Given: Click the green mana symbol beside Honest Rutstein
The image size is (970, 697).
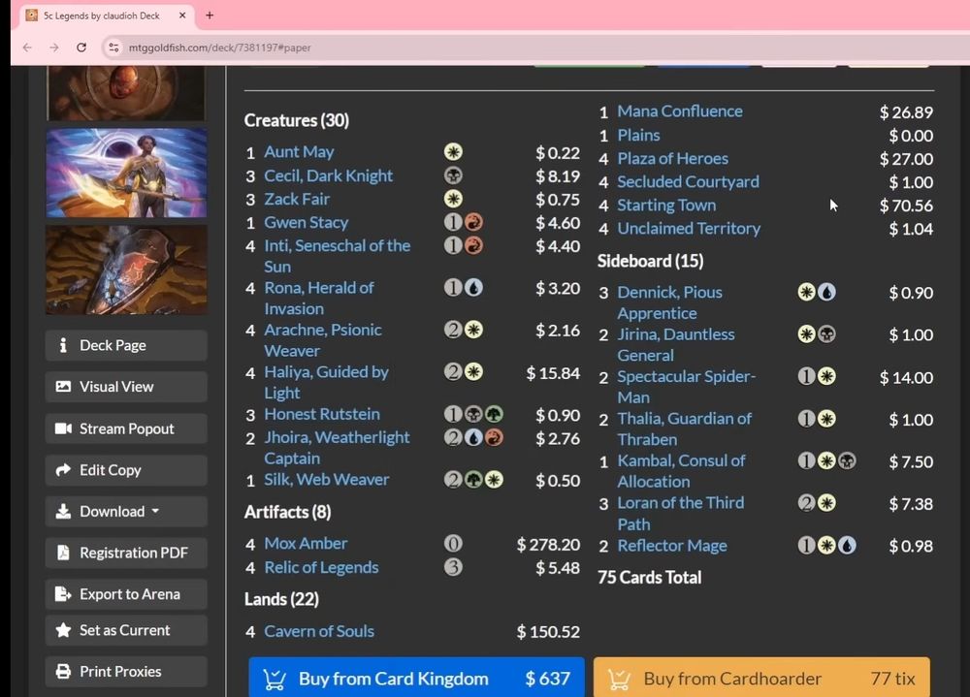Looking at the screenshot, I should click(494, 414).
